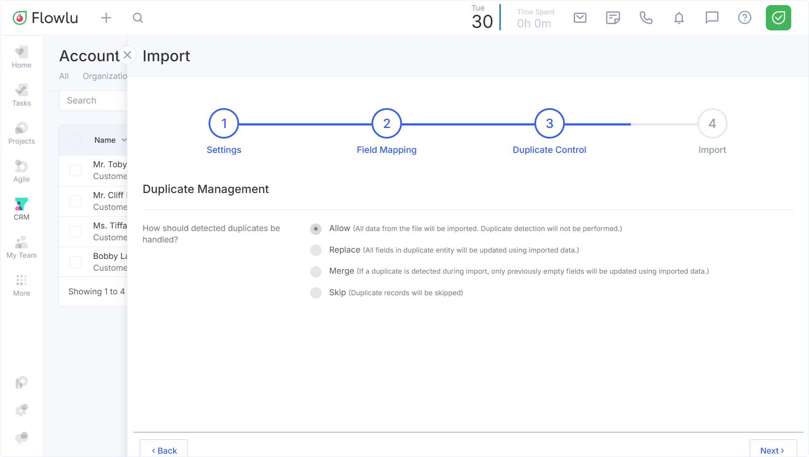This screenshot has height=457, width=809.
Task: Click the search magnifier icon
Action: [138, 18]
